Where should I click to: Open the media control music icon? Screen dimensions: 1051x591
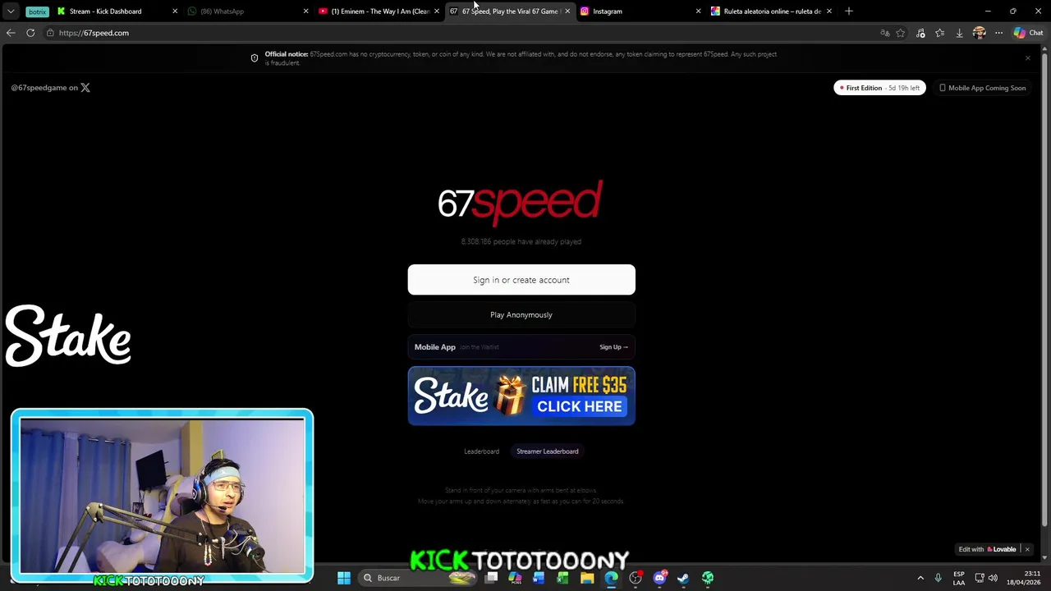[x=920, y=33]
